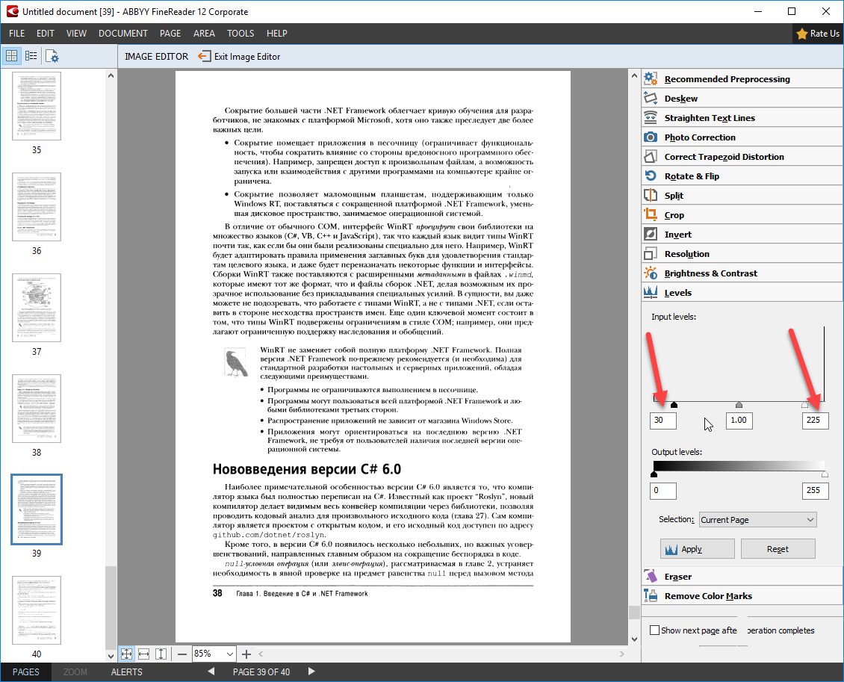Screen dimensions: 844x682
Task: Open the FILE menu
Action: coord(16,34)
